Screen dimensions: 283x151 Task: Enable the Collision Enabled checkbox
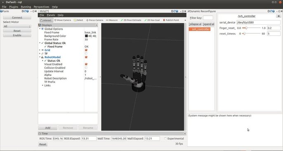pos(86,68)
